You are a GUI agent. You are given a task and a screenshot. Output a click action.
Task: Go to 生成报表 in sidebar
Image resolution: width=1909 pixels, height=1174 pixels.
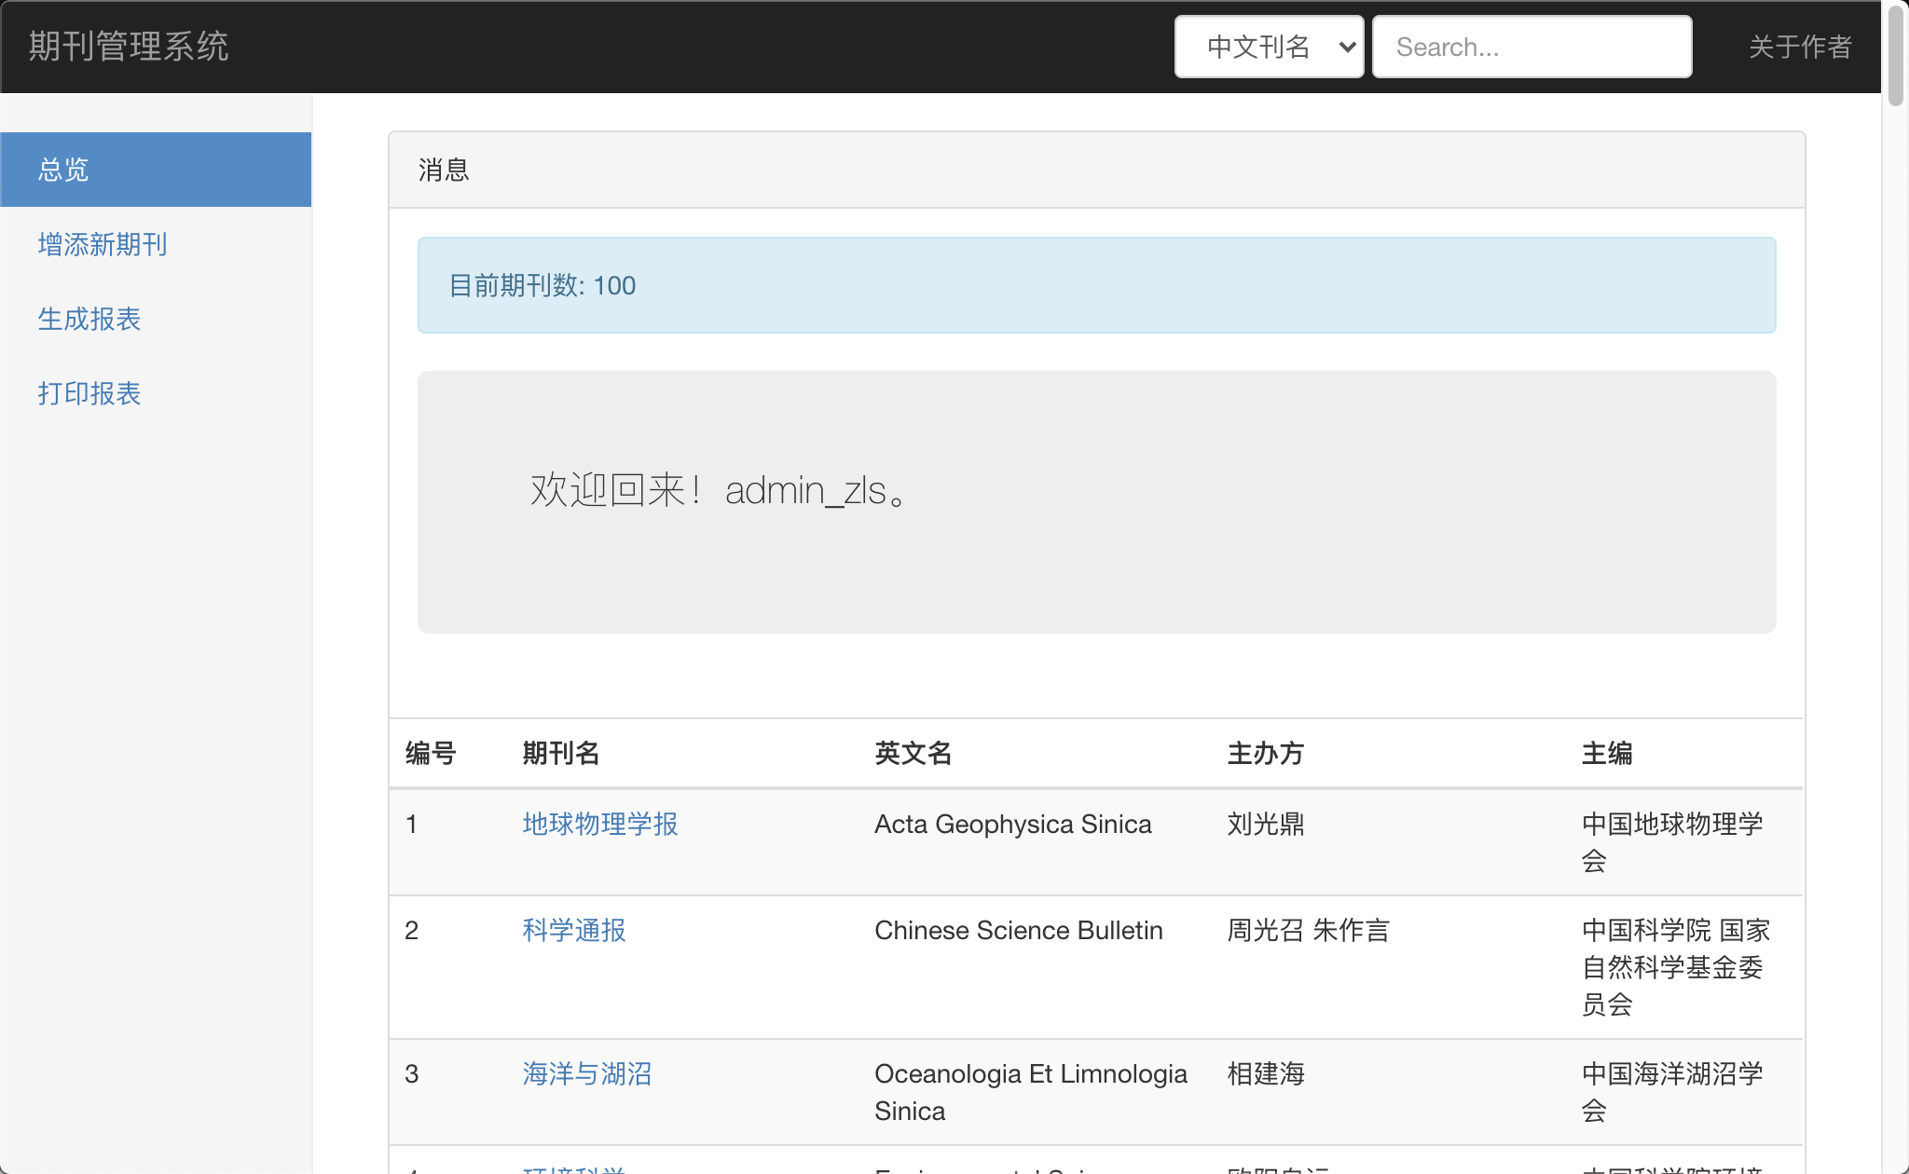click(89, 319)
